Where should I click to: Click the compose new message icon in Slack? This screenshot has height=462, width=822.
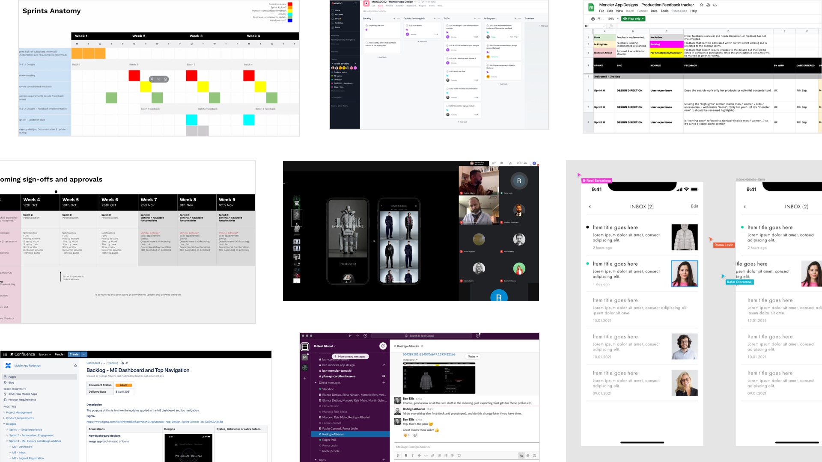tap(383, 346)
